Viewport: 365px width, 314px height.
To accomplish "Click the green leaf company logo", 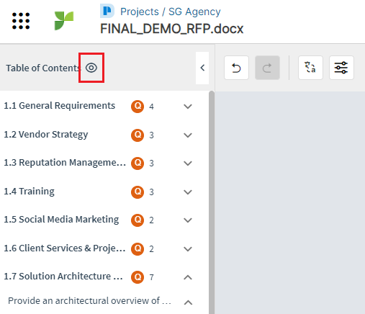I will (64, 21).
